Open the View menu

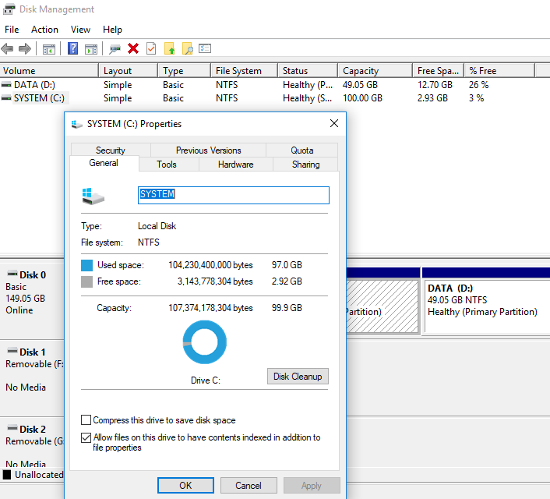[x=80, y=30]
